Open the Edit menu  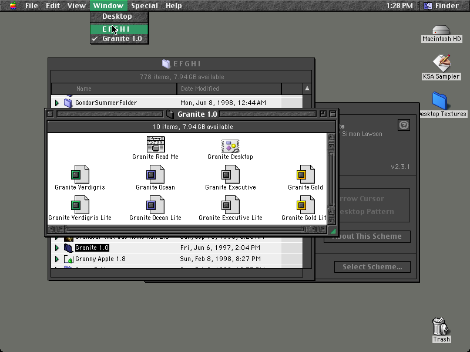point(53,6)
